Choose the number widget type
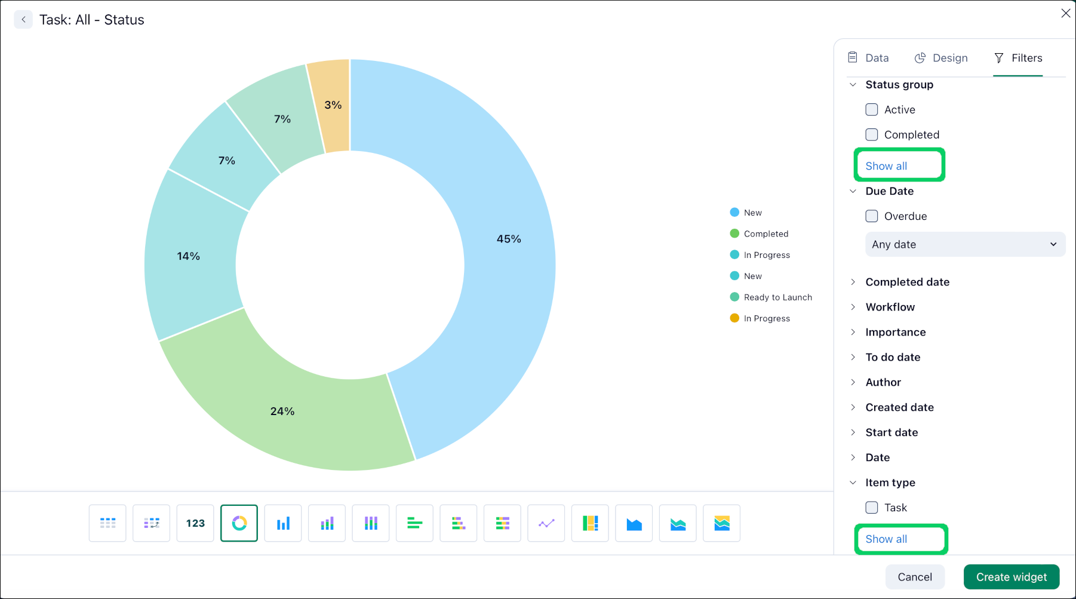This screenshot has height=599, width=1076. tap(195, 523)
